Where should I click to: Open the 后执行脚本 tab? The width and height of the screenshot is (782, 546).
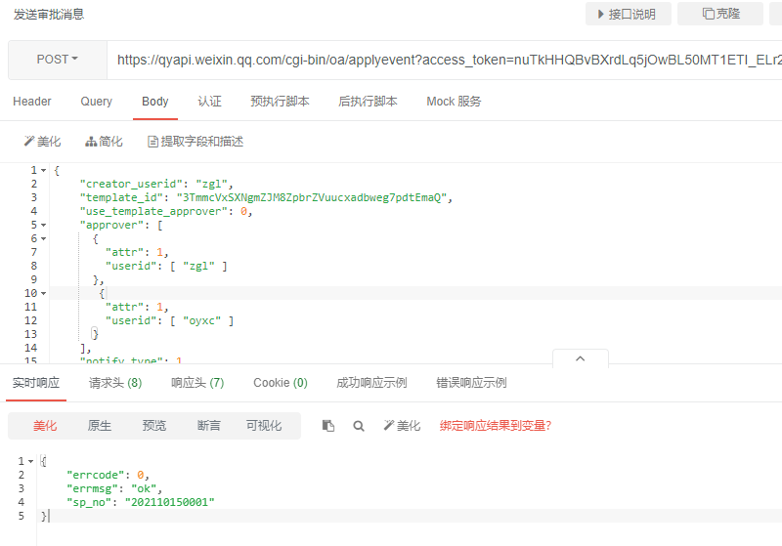pyautogui.click(x=368, y=102)
